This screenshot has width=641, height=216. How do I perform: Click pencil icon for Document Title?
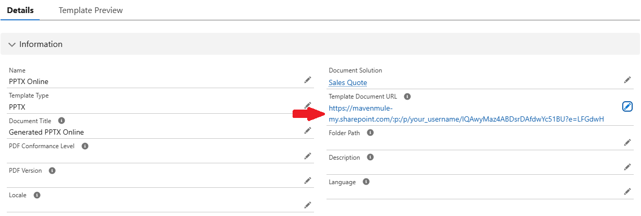point(308,130)
